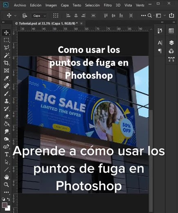The image size is (178, 213).
Task: Select the History Brush tool
Action: click(7, 109)
